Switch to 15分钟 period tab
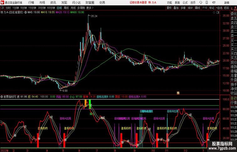 32,8
